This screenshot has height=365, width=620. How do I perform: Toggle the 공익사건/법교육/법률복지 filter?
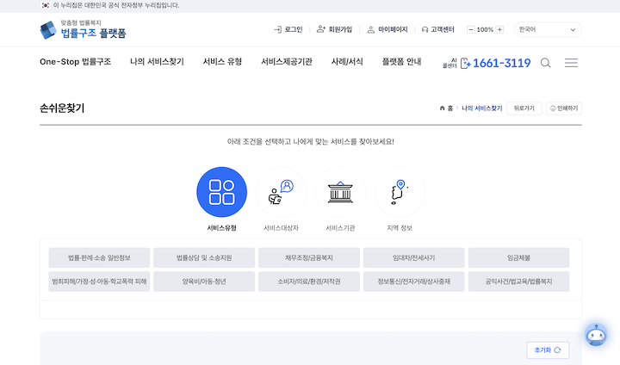pos(518,281)
